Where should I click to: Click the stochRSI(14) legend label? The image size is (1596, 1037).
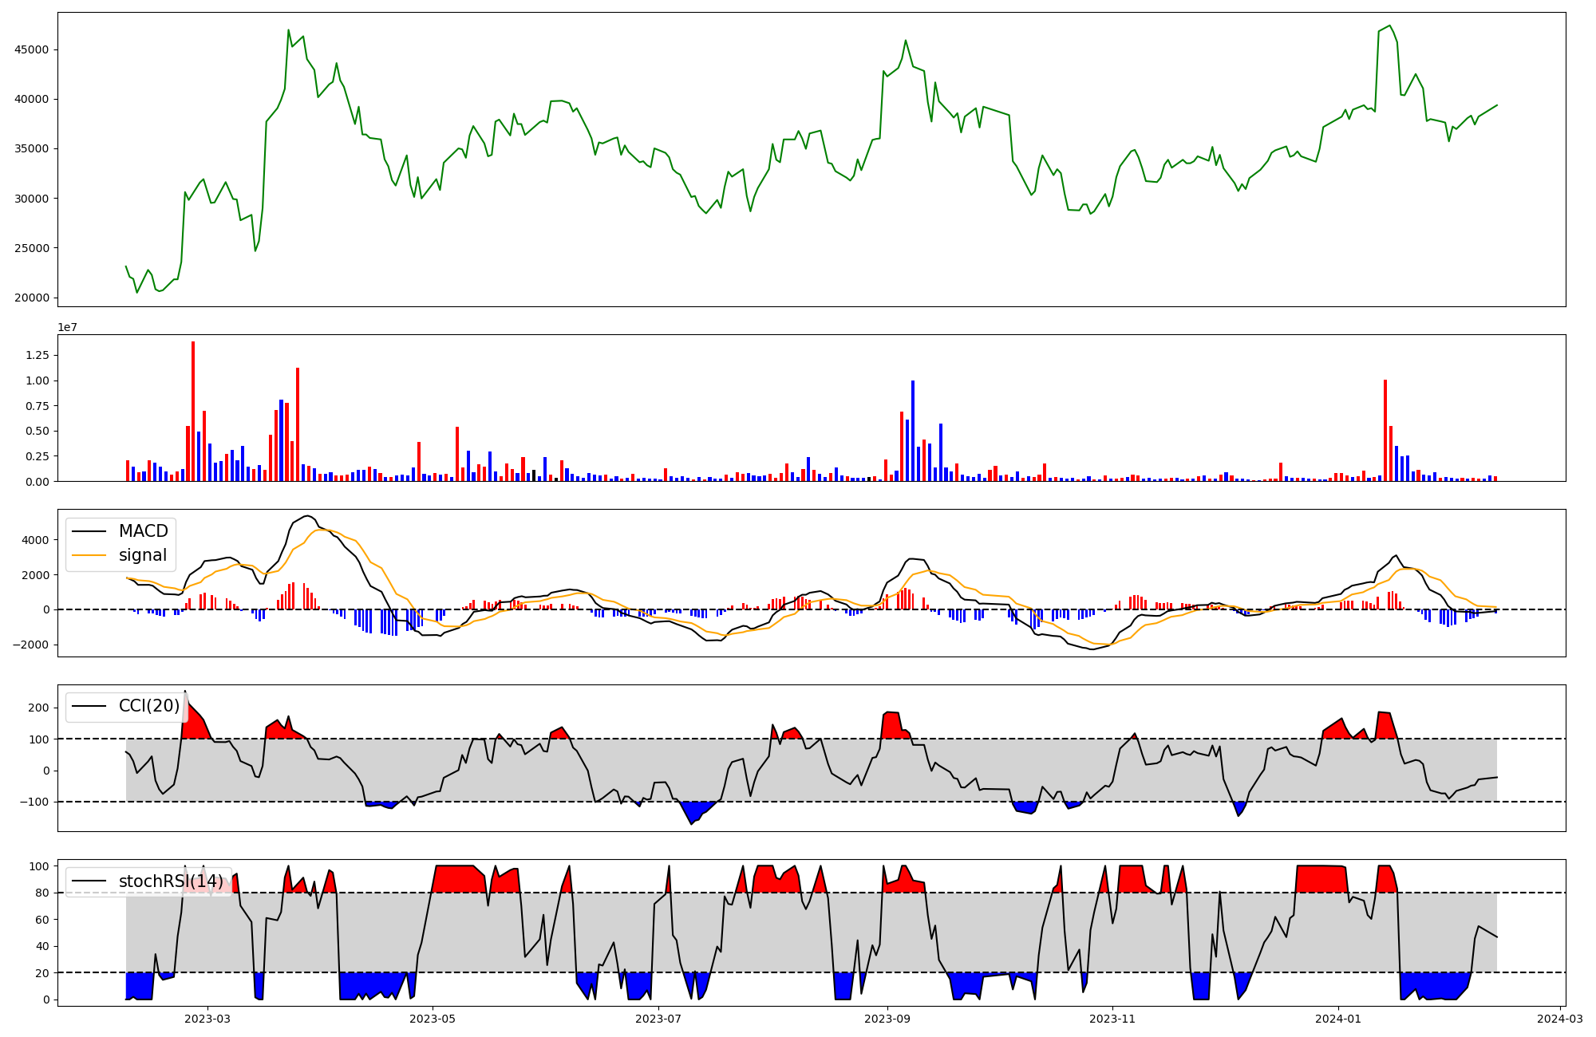point(171,881)
